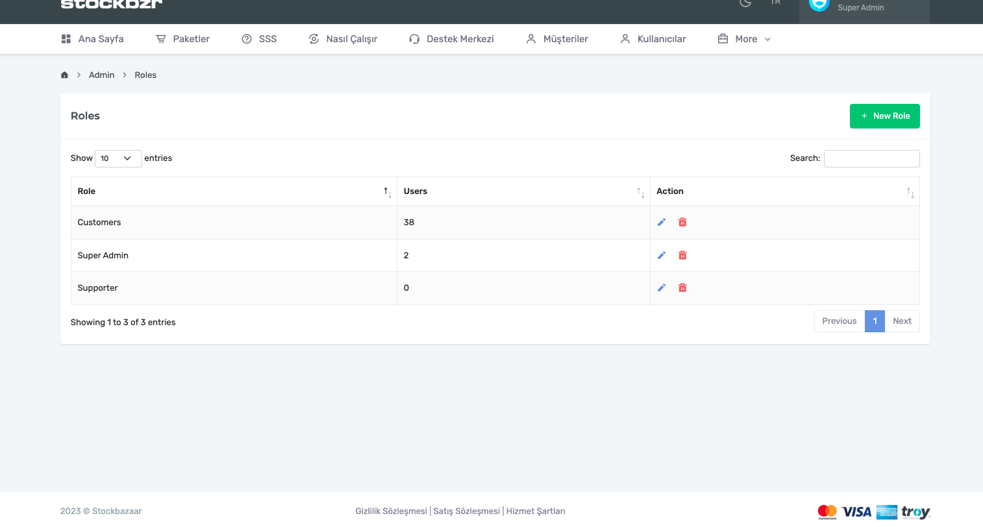Click pencil icon for Super Admin role
Viewport: 983px width, 527px height.
pyautogui.click(x=662, y=255)
